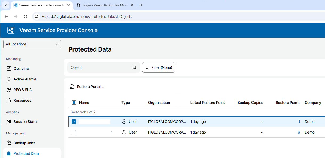The image size is (325, 158).
Task: Click the filter lines icon
Action: pyautogui.click(x=147, y=67)
